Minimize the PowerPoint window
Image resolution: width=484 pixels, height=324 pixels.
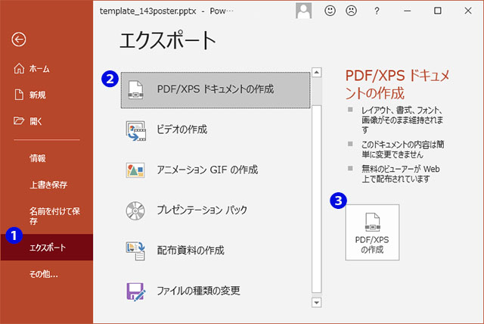pos(408,11)
